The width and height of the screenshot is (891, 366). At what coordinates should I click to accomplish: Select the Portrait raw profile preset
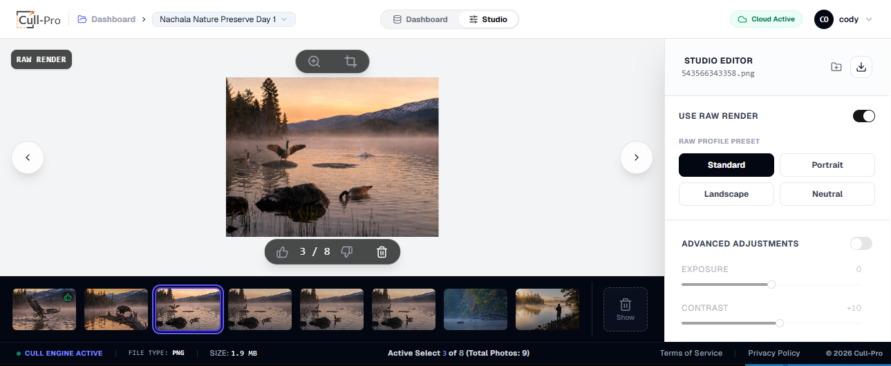pyautogui.click(x=827, y=165)
